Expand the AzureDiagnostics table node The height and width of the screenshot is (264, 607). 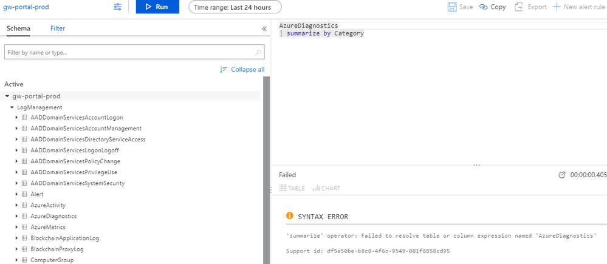(x=17, y=216)
